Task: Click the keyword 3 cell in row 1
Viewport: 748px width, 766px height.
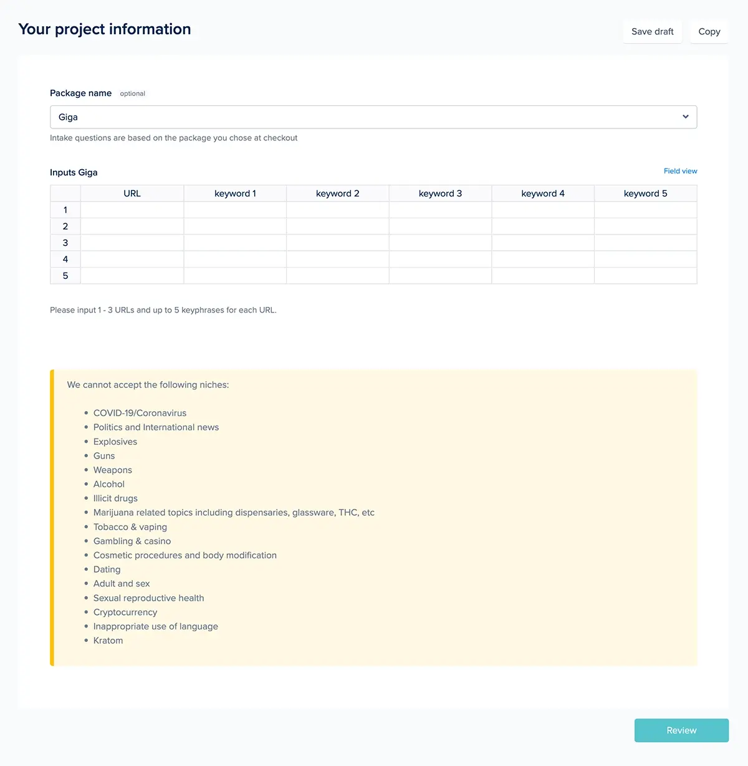Action: click(440, 210)
